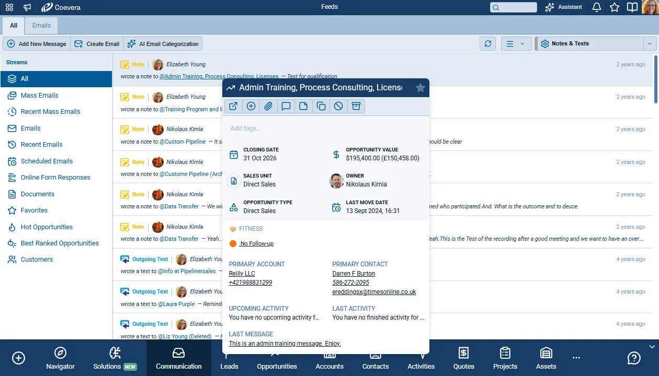The height and width of the screenshot is (376, 659).
Task: Open Notes & Texts filter settings
Action: pos(589,44)
